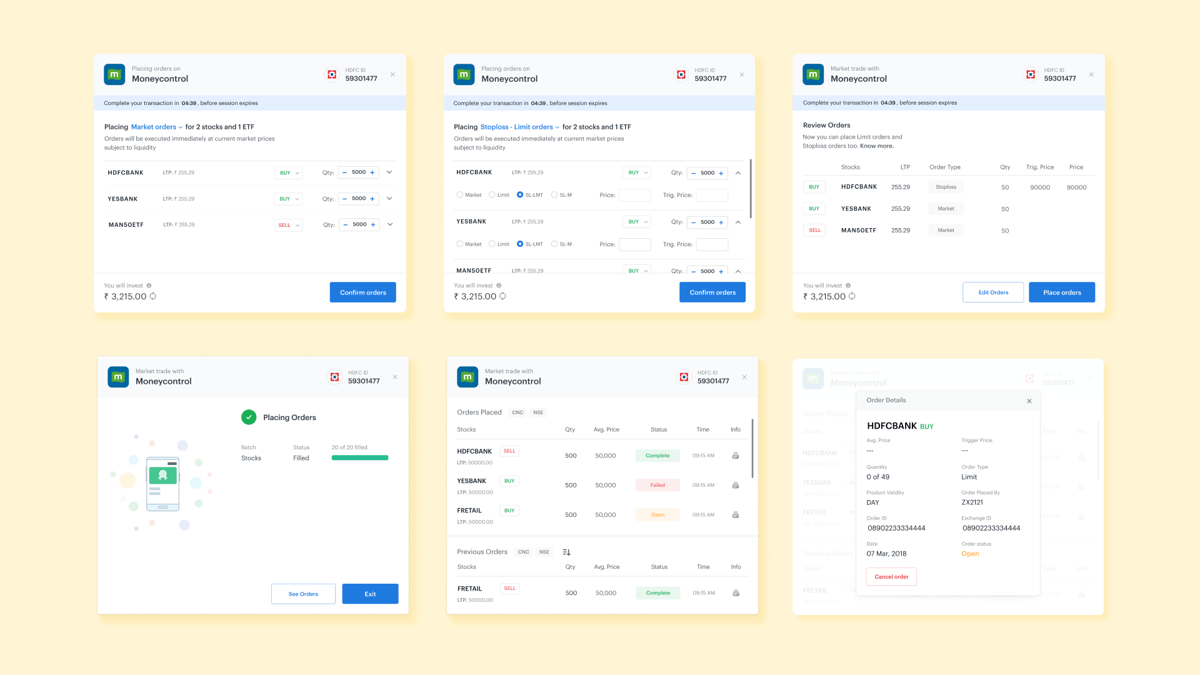This screenshot has width=1200, height=675.
Task: Select NSE tag beside Previous Orders
Action: point(544,552)
